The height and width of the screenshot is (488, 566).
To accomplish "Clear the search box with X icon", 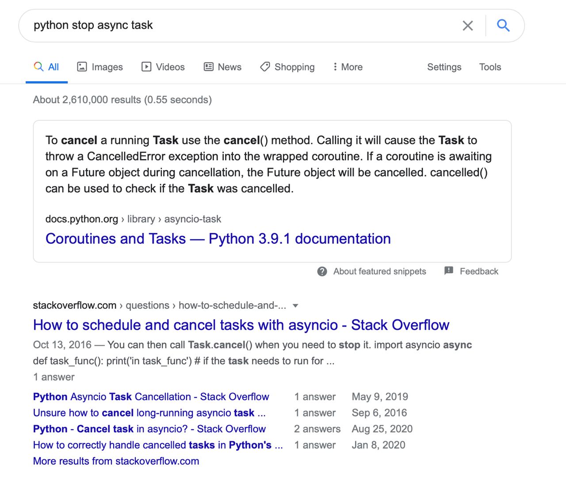I will (467, 26).
